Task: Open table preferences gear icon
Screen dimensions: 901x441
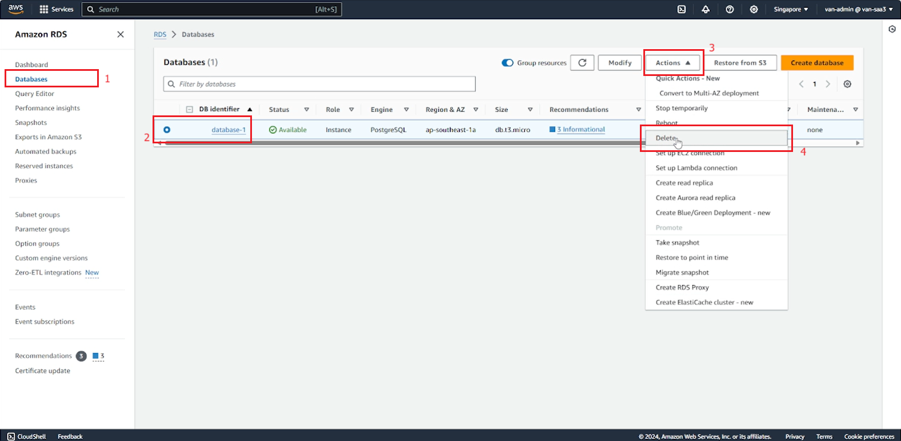Action: point(847,84)
